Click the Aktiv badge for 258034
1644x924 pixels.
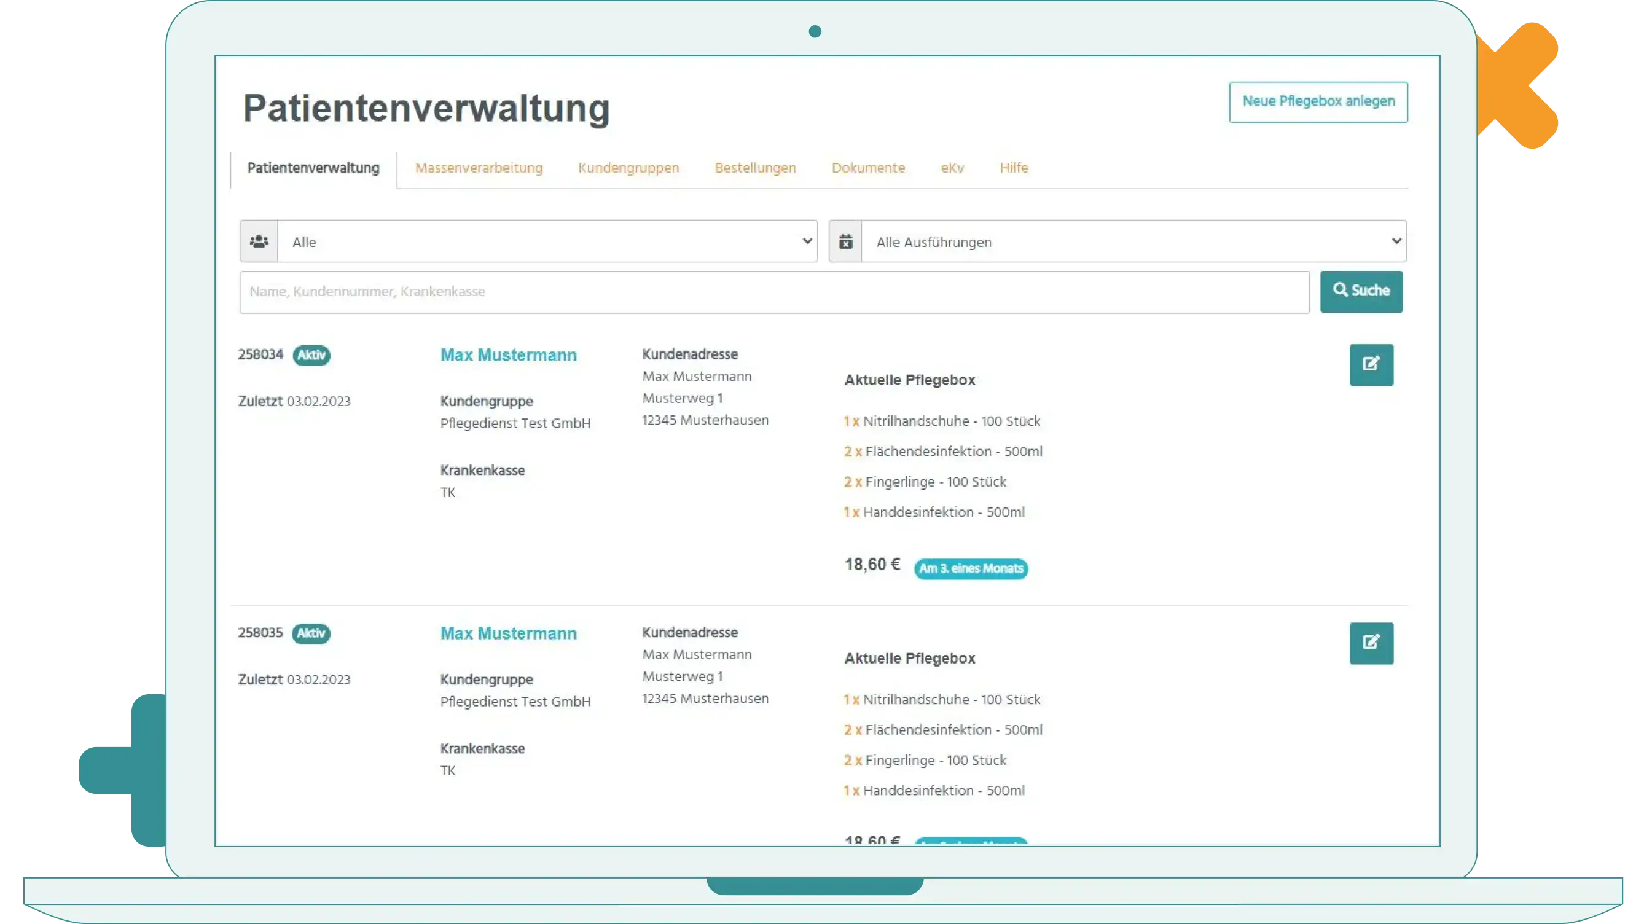[x=311, y=355]
